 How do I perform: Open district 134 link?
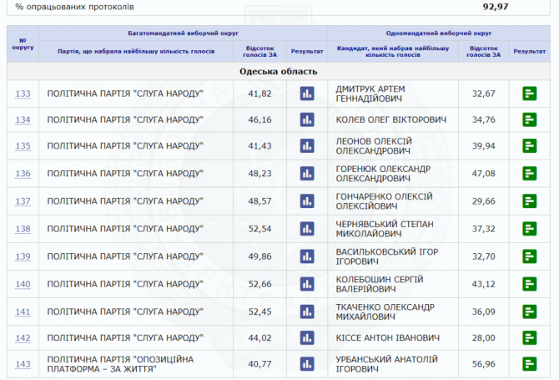[x=23, y=120]
